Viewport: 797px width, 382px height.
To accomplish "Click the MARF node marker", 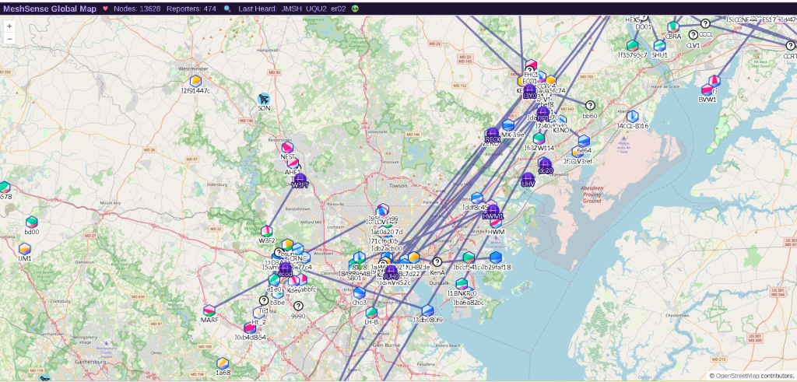I will click(209, 310).
